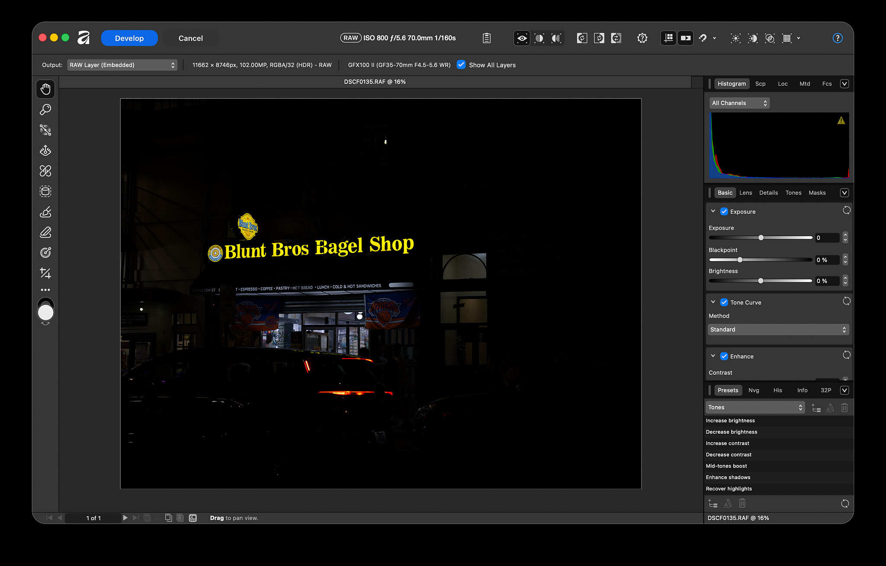Switch to the Details tab
The width and height of the screenshot is (886, 566).
click(768, 193)
